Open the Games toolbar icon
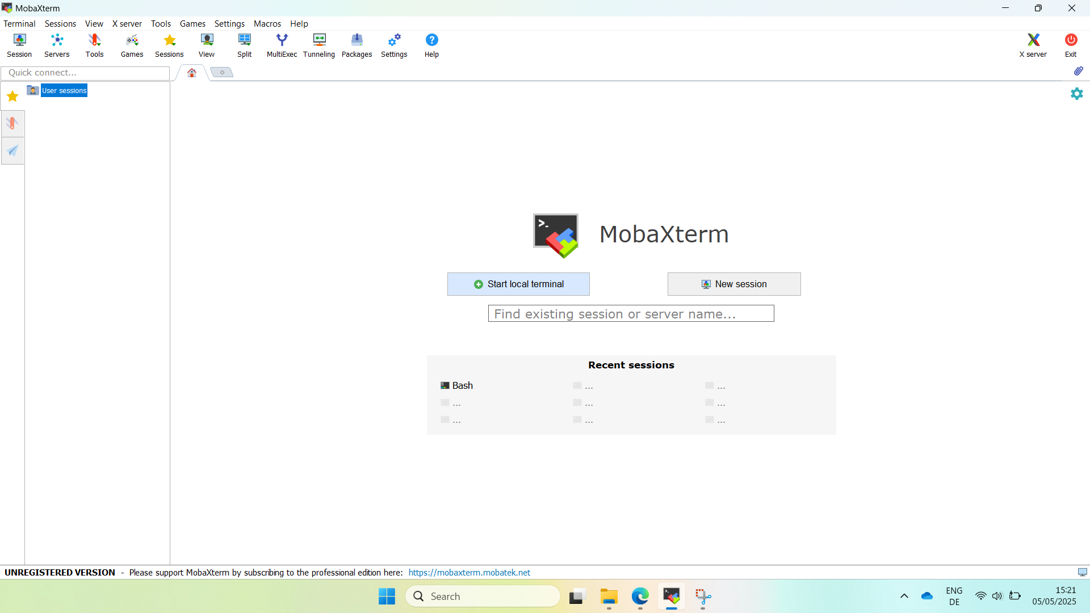The height and width of the screenshot is (613, 1090). (x=132, y=45)
